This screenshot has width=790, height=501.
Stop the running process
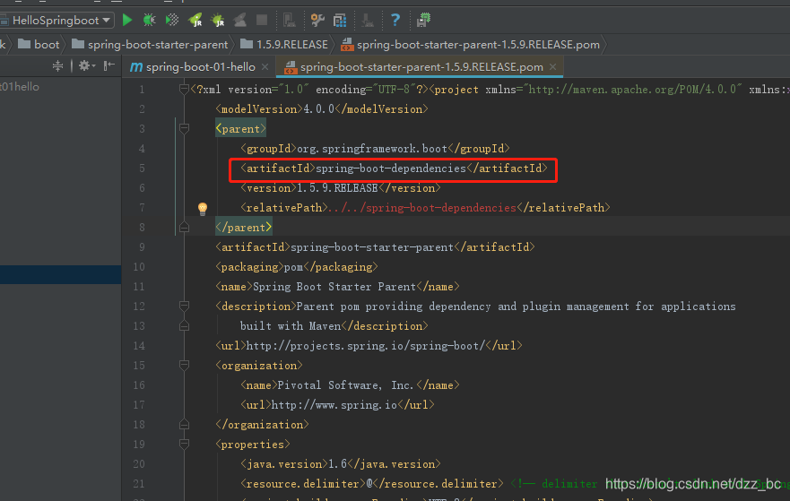pos(262,20)
